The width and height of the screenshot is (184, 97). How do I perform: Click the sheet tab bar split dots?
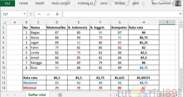(x=111, y=95)
